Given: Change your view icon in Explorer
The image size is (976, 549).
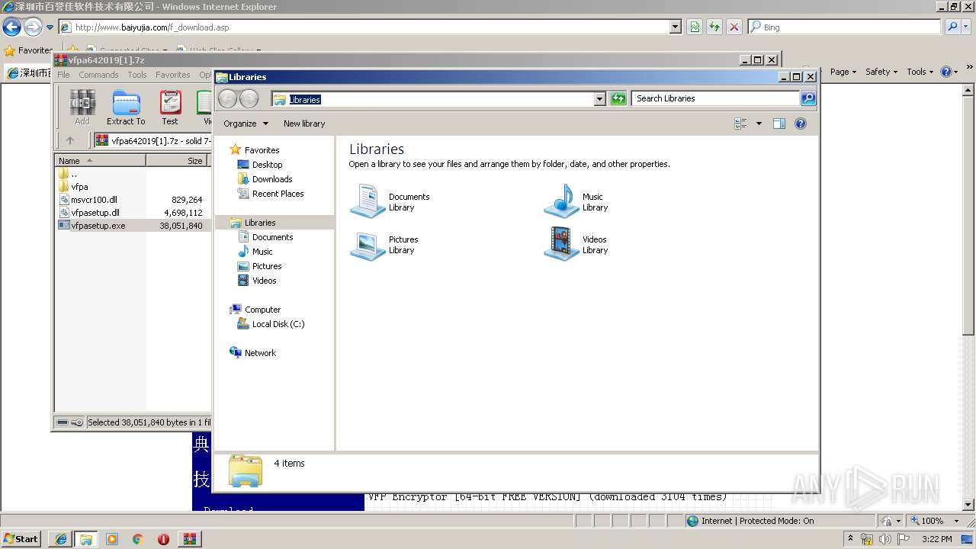Looking at the screenshot, I should pos(740,124).
